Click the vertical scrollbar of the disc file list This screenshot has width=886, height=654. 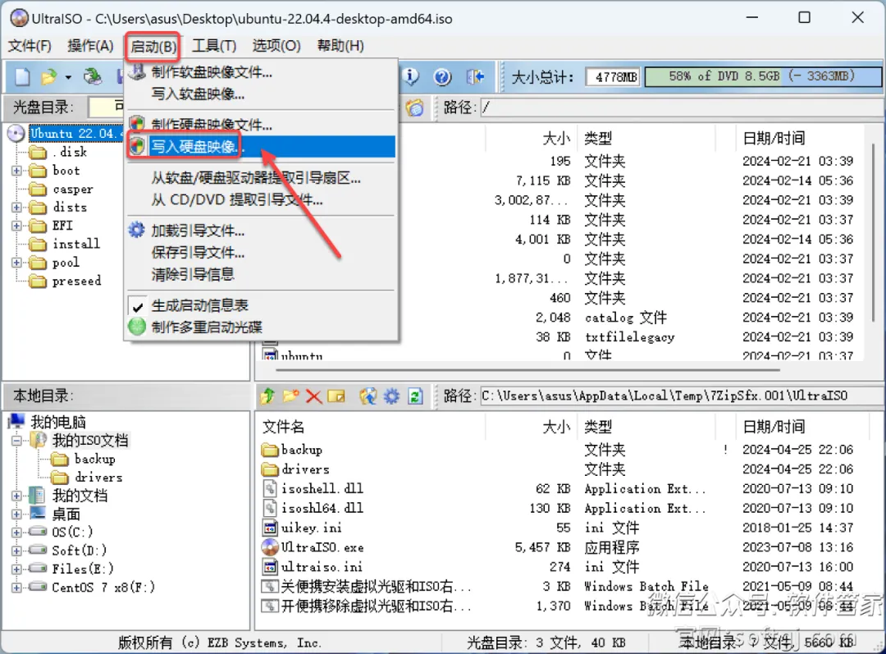[x=874, y=231]
